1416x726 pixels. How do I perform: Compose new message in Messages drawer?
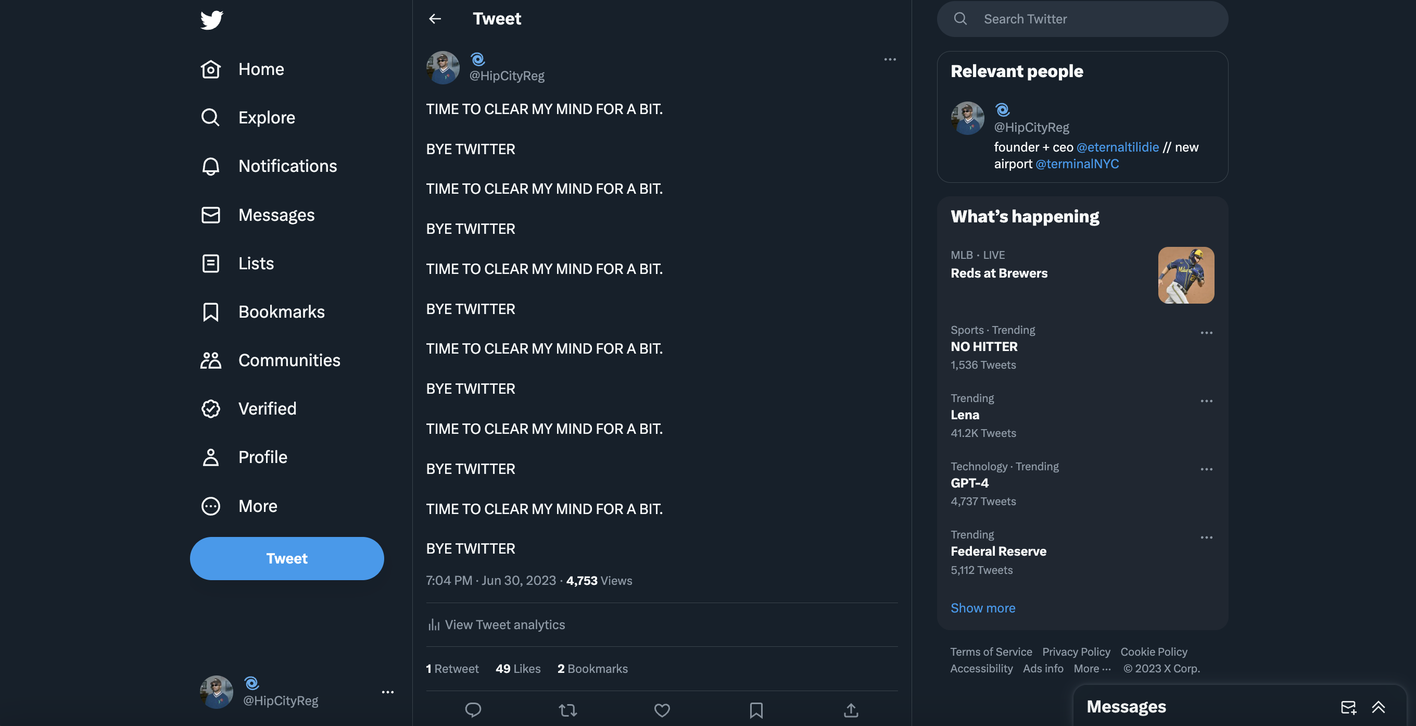pos(1348,707)
